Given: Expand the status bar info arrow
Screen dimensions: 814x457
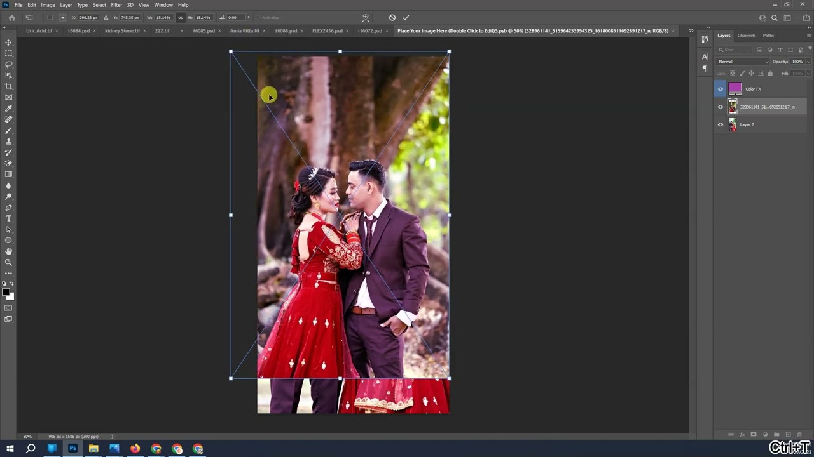Looking at the screenshot, I should 113,436.
